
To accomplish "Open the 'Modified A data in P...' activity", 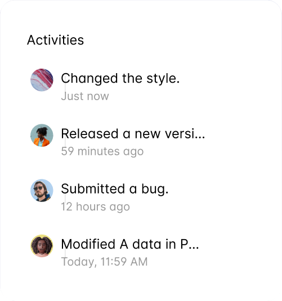I will [130, 244].
